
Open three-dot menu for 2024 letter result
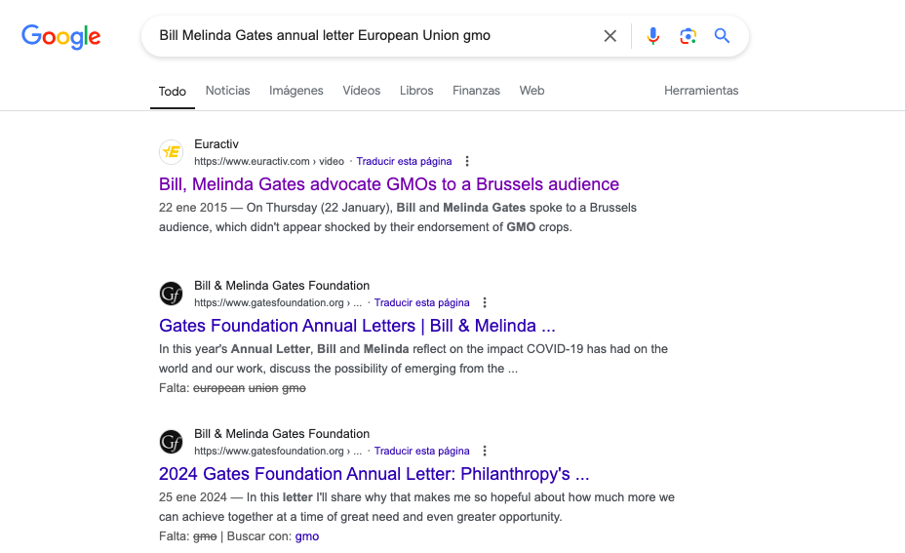tap(485, 452)
